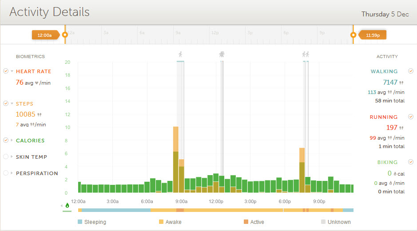Enable the Skin Temp checkbox
The width and height of the screenshot is (417, 231).
tap(6, 157)
